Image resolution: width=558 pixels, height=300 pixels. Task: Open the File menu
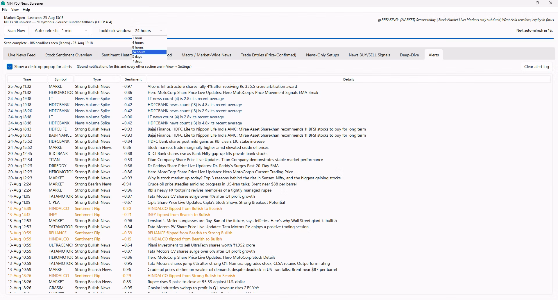coord(5,10)
